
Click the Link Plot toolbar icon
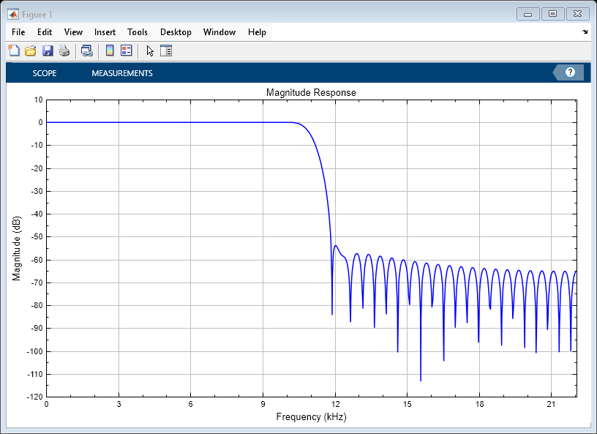87,50
